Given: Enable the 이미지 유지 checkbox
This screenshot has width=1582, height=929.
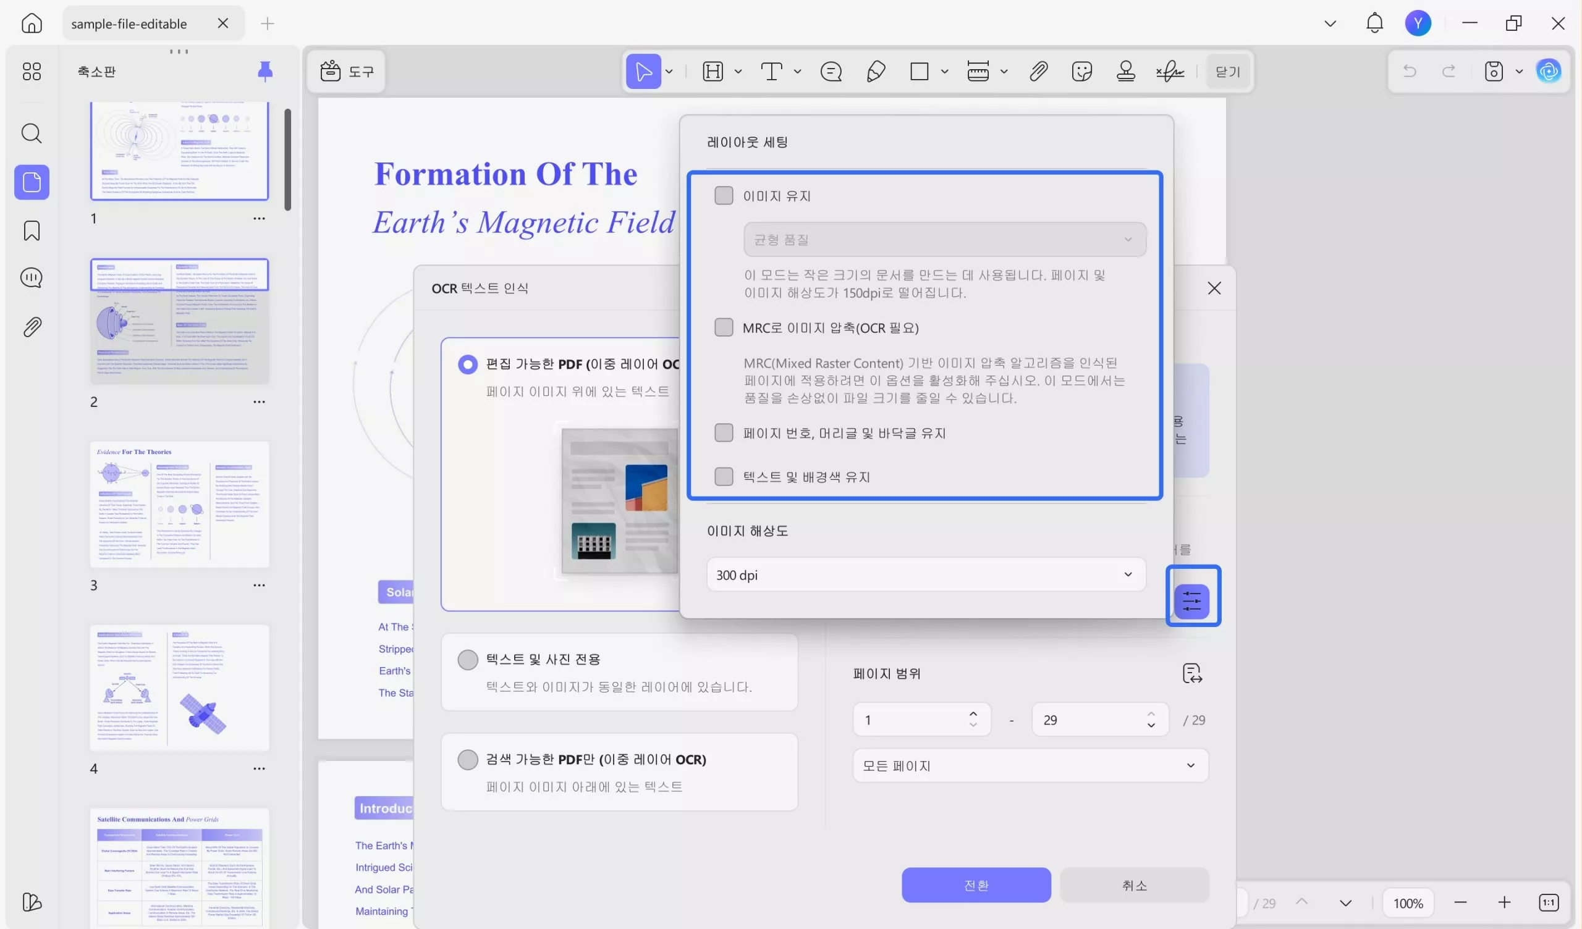Looking at the screenshot, I should 724,196.
